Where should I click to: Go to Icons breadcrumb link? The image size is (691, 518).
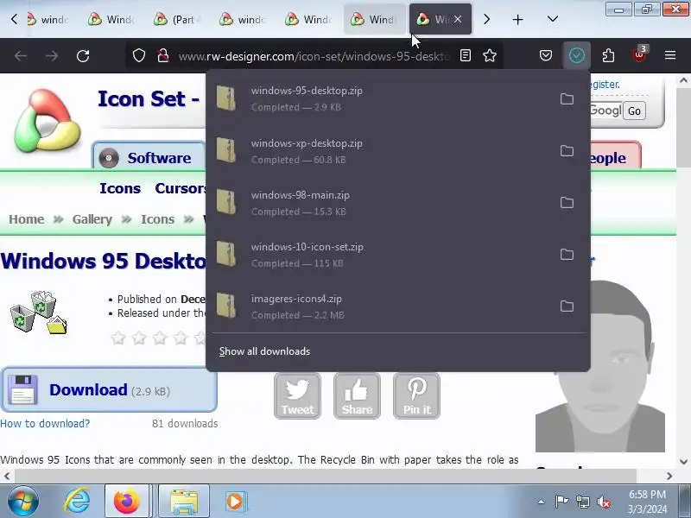pos(157,219)
